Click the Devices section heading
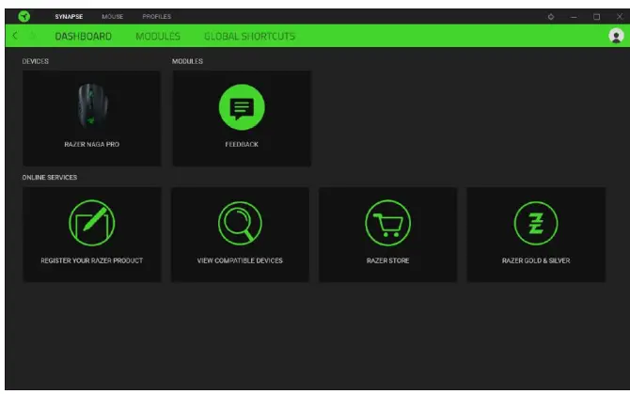630x394 pixels. (x=36, y=61)
